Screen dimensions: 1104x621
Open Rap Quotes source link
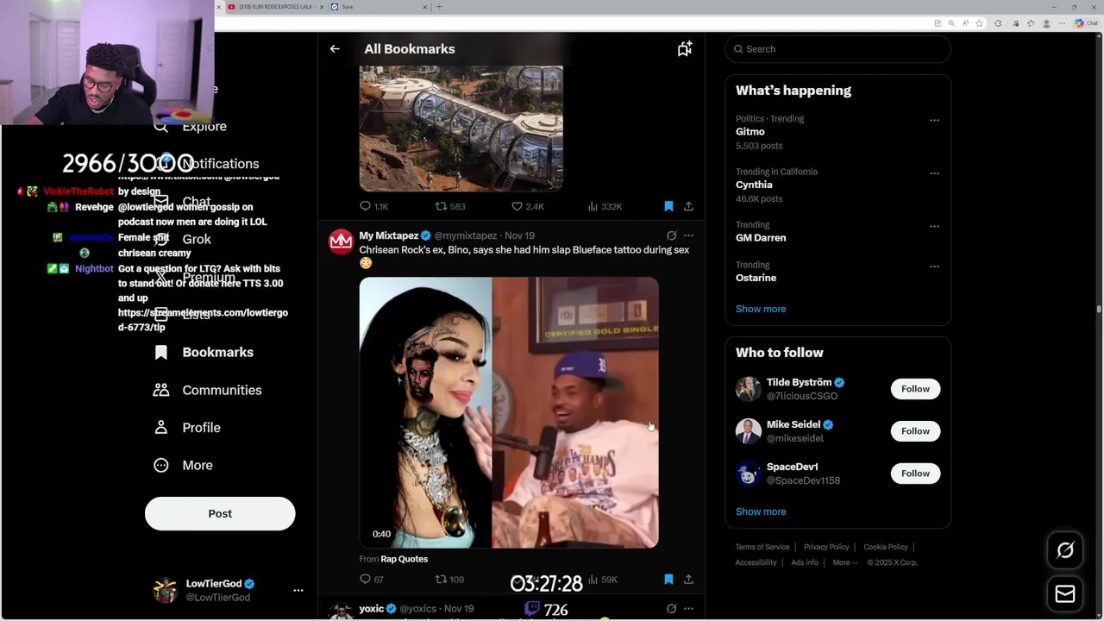(x=405, y=559)
